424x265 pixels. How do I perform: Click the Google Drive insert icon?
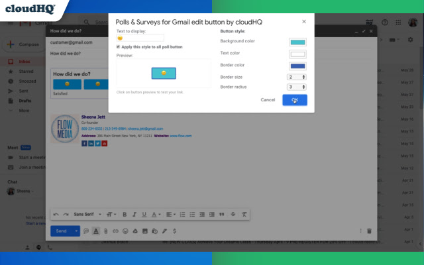pyautogui.click(x=135, y=231)
